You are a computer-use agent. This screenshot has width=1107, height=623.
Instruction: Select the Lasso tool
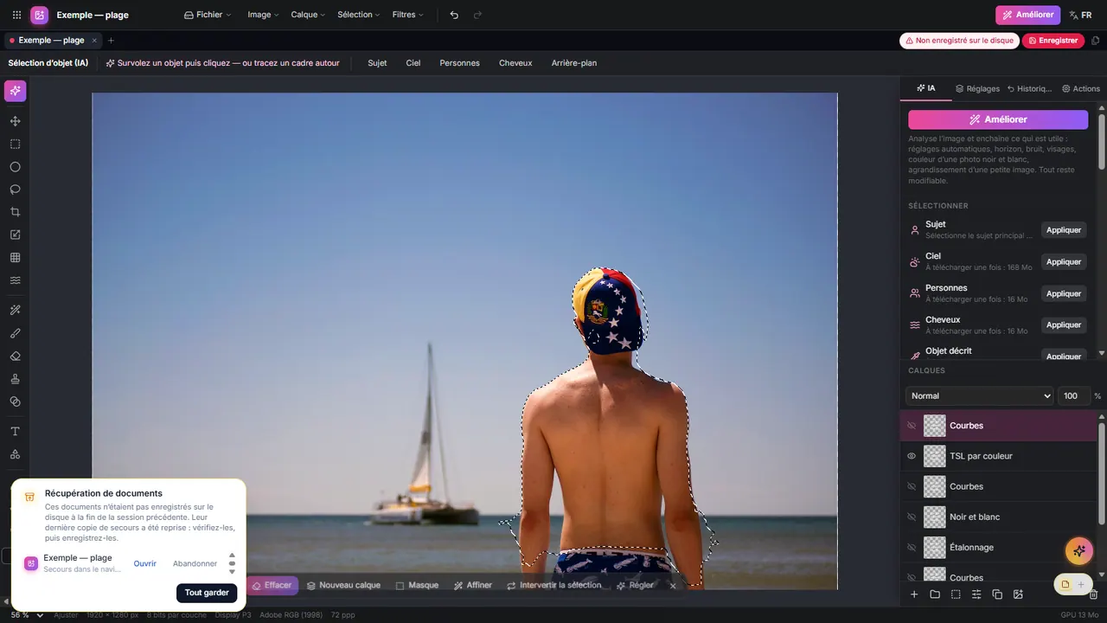point(16,189)
